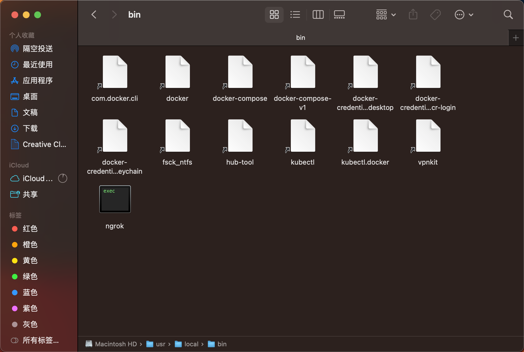524x352 pixels.
Task: Click the 标签 section header
Action: (15, 215)
